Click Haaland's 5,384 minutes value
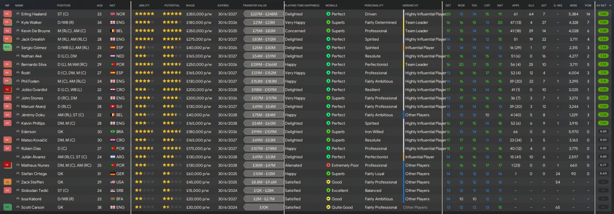The width and height of the screenshot is (614, 214). 574,14
